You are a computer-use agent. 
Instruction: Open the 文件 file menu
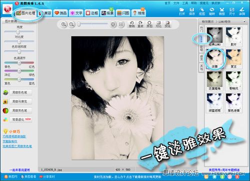176,3
